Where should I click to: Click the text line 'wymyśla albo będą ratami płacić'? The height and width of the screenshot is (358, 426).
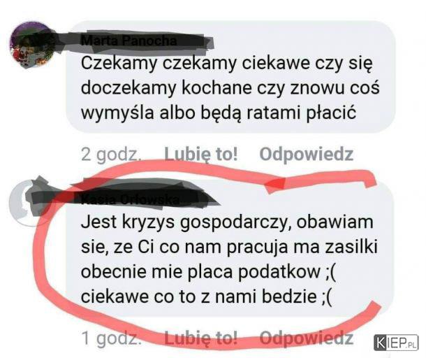click(x=219, y=113)
